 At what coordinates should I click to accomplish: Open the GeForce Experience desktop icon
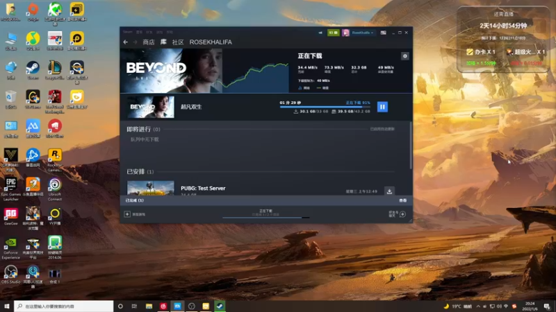[x=11, y=248]
